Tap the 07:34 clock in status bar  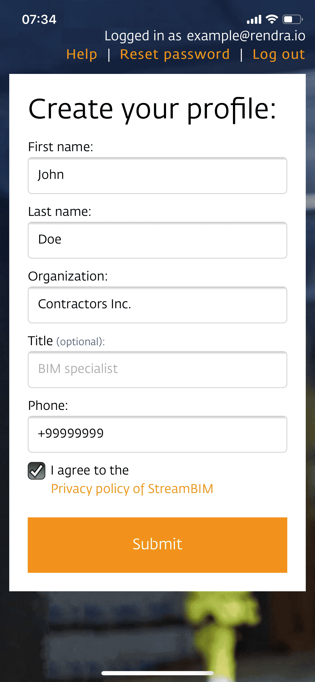pyautogui.click(x=39, y=20)
